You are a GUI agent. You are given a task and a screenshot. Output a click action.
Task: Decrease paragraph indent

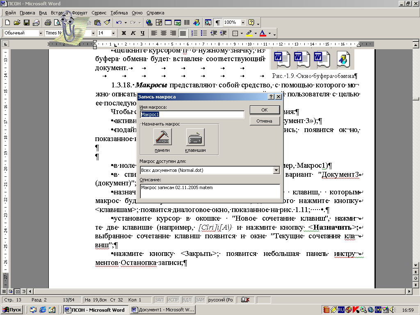[213, 33]
